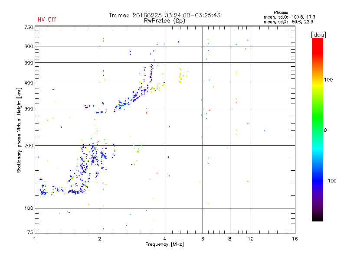
Task: Click the 16 tick on frequency axis
Action: pyautogui.click(x=294, y=239)
